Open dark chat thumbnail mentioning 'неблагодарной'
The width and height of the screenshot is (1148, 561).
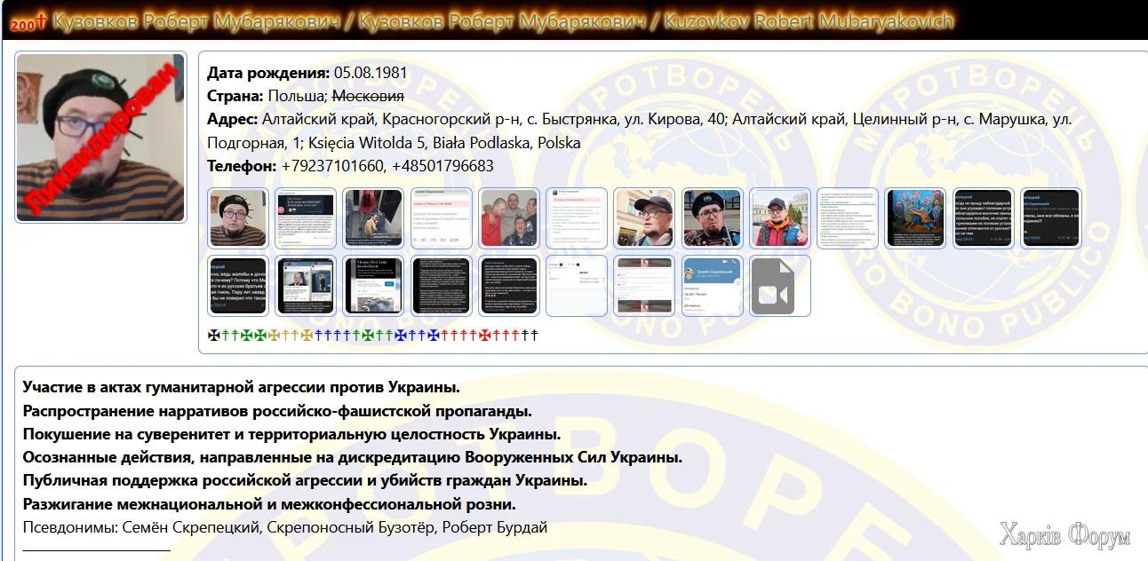pos(984,218)
